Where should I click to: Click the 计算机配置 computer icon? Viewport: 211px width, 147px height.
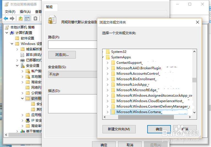(x=12, y=33)
